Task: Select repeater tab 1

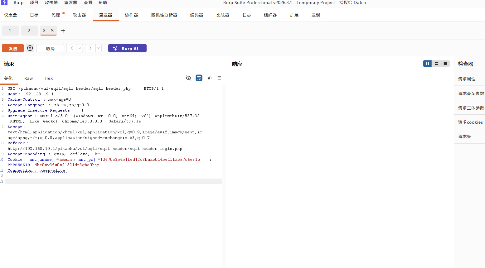Action: (x=10, y=31)
